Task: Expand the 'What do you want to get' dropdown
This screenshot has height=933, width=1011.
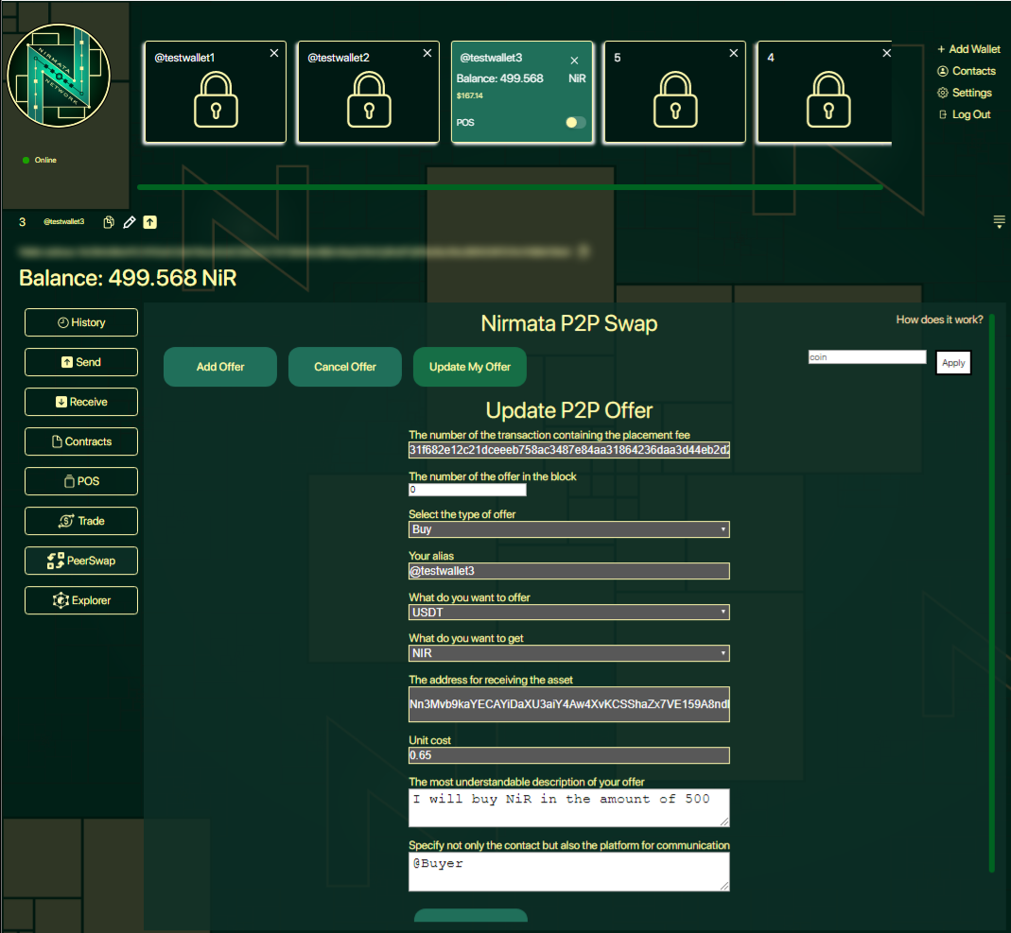Action: (x=568, y=653)
